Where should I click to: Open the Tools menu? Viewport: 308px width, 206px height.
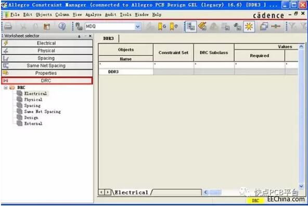(x=125, y=15)
